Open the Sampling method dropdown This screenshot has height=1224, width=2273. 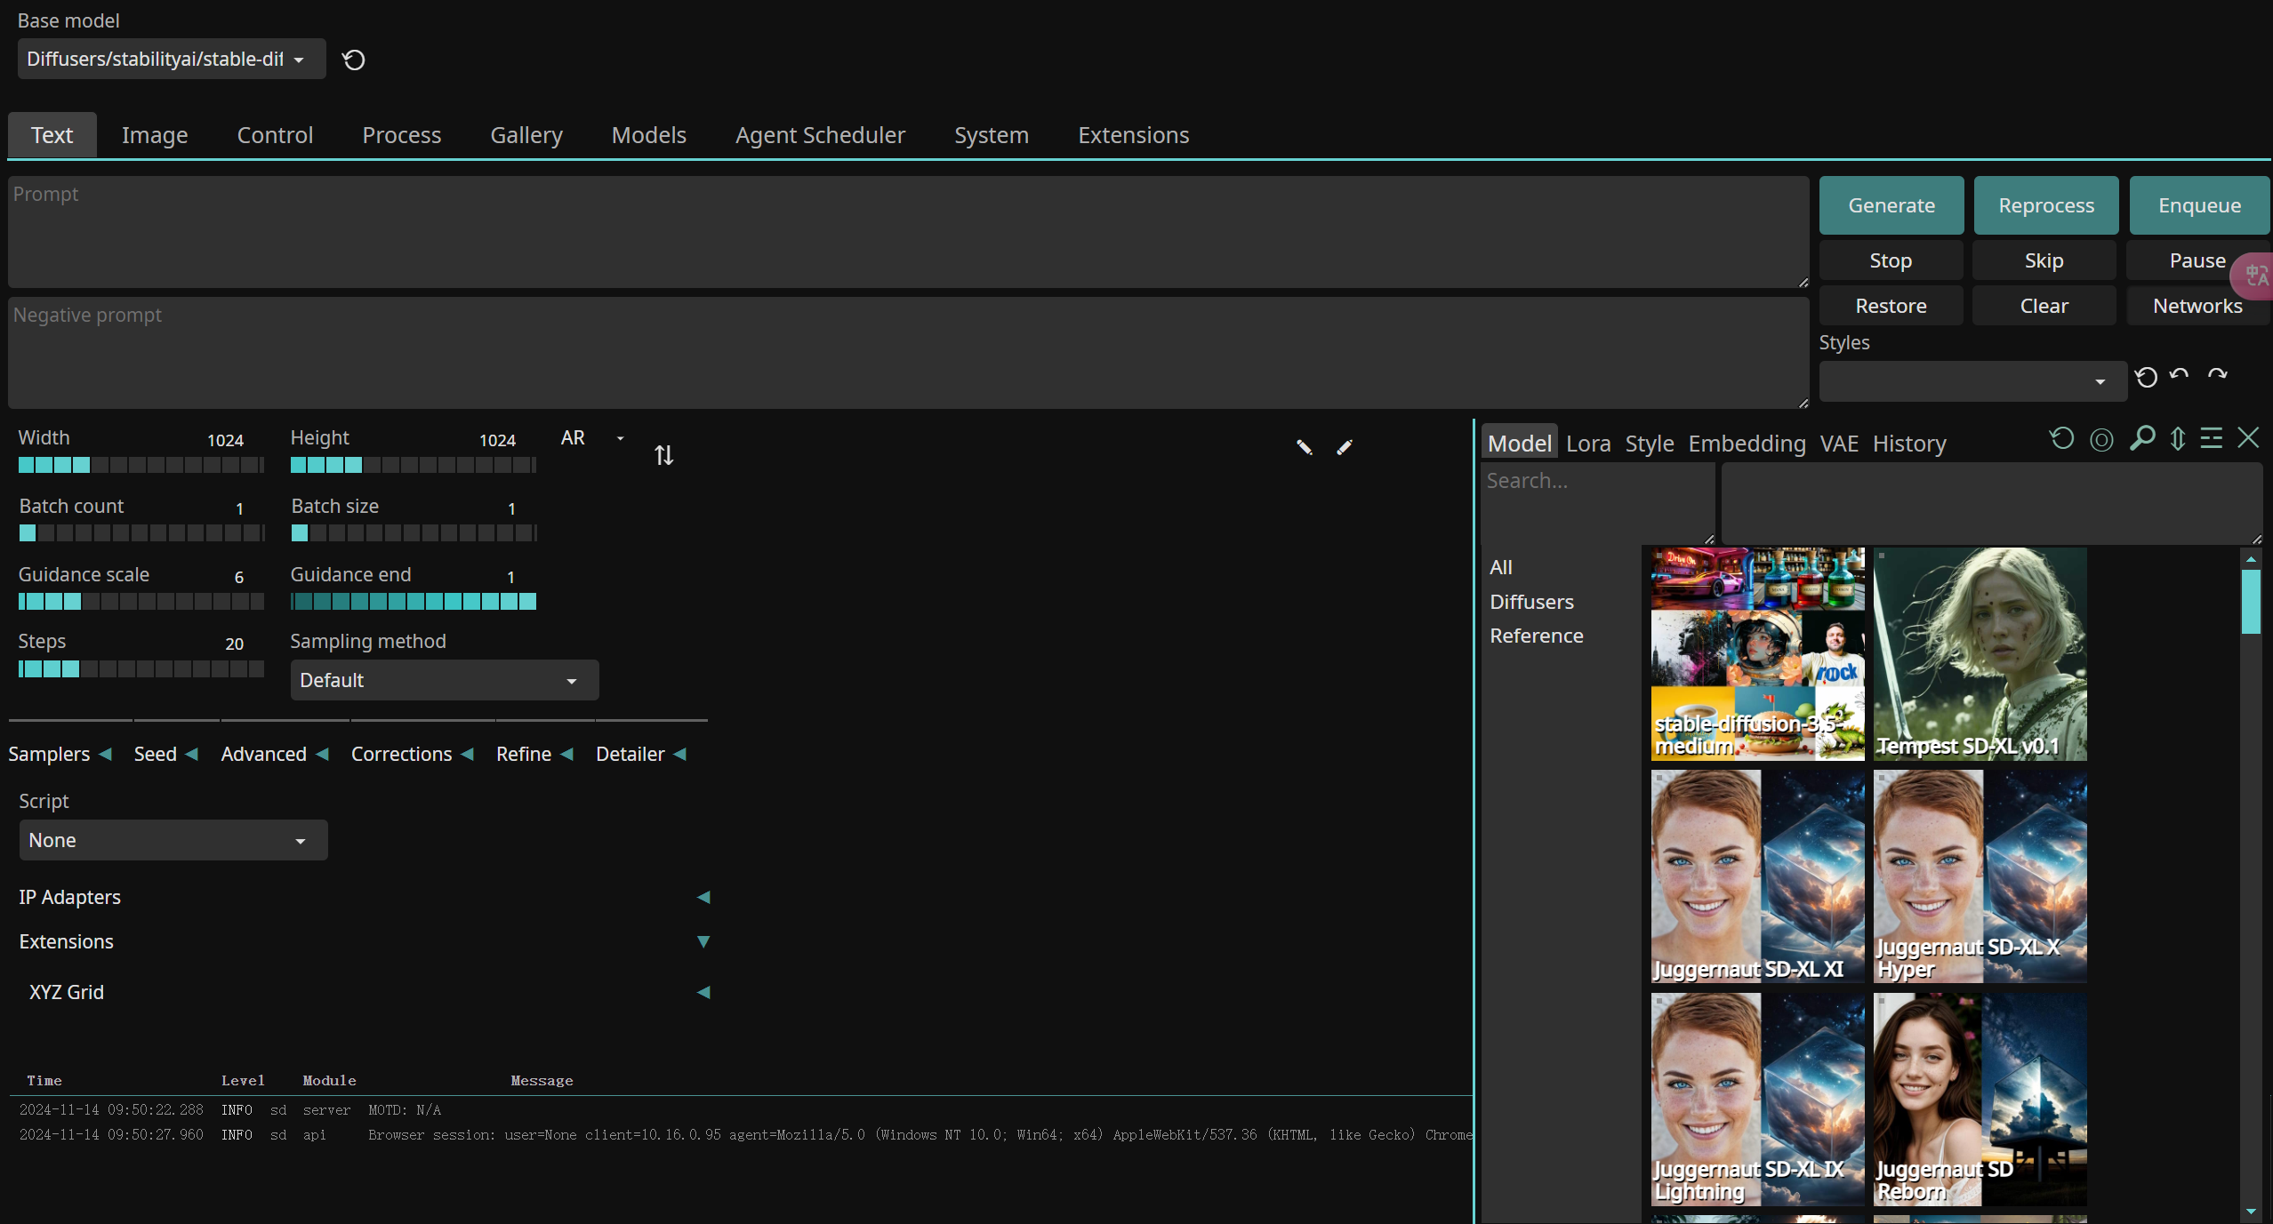(444, 680)
